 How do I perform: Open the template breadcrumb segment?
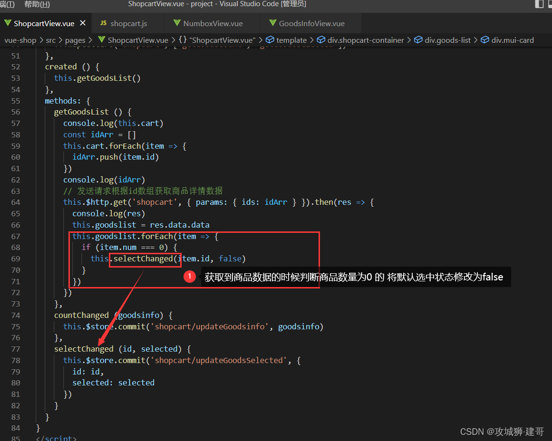[291, 40]
